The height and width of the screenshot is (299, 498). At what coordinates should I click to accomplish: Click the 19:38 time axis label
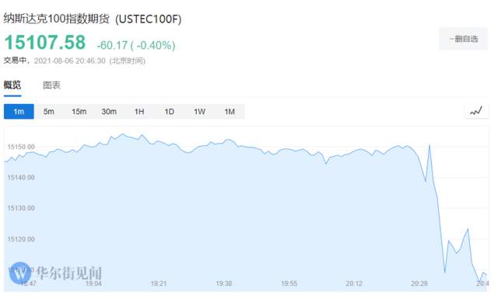[223, 283]
